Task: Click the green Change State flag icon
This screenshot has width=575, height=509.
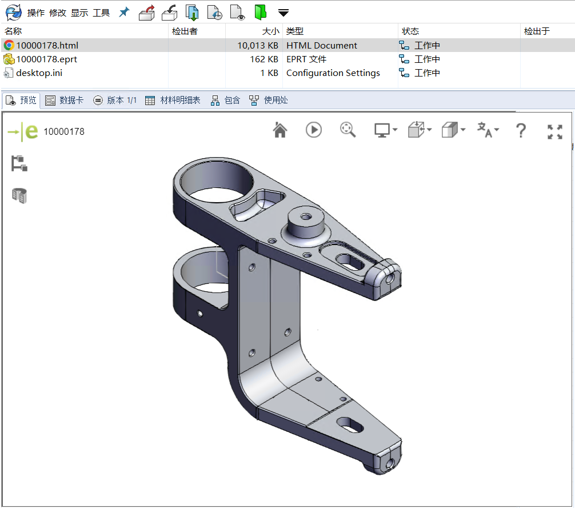Action: [260, 12]
